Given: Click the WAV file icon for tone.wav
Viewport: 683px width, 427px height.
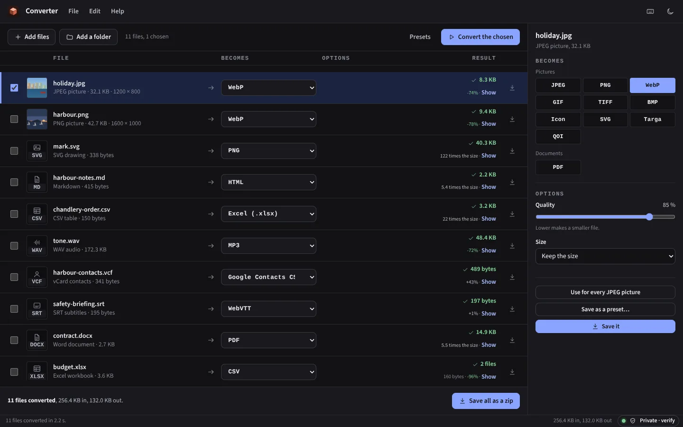Looking at the screenshot, I should 37,246.
